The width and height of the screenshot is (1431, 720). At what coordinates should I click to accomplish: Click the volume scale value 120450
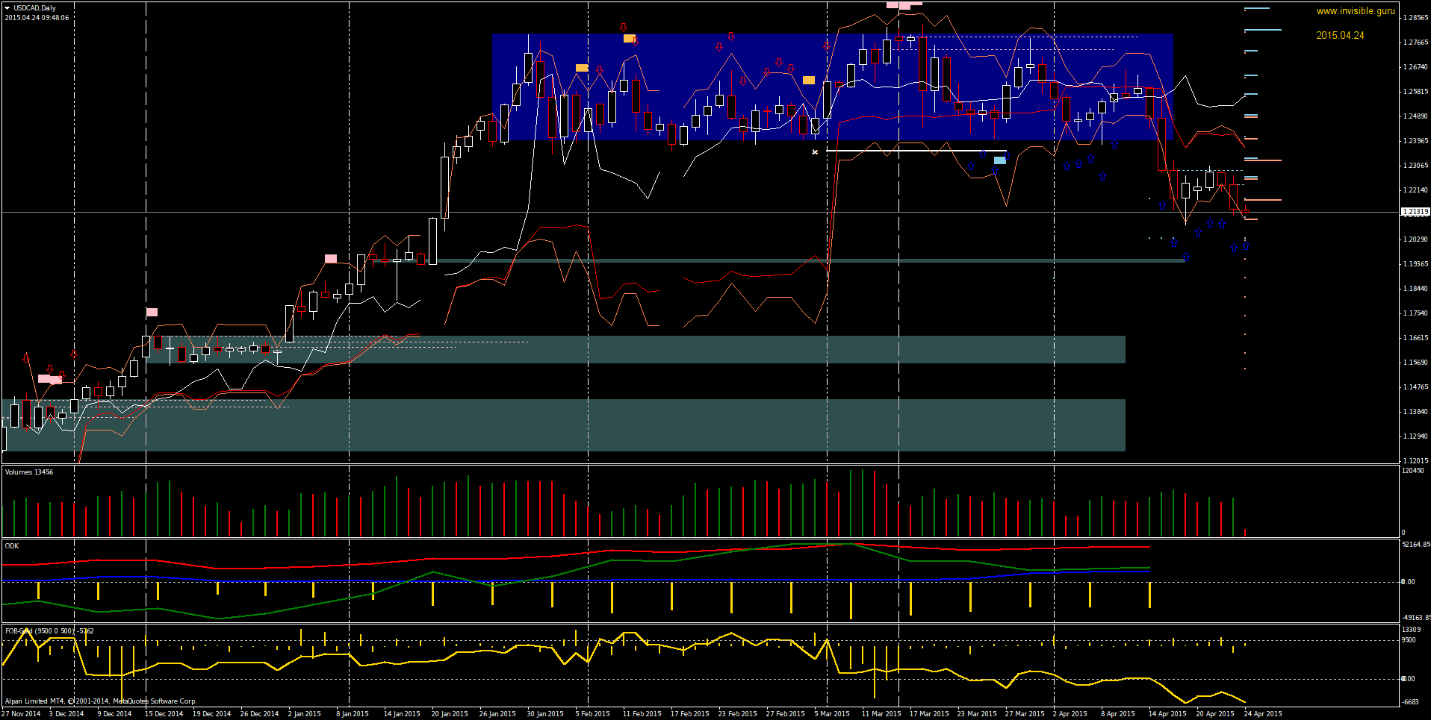click(1413, 471)
